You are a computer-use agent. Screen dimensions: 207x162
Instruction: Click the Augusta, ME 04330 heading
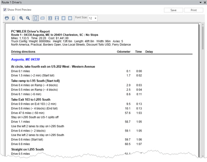[26, 60]
